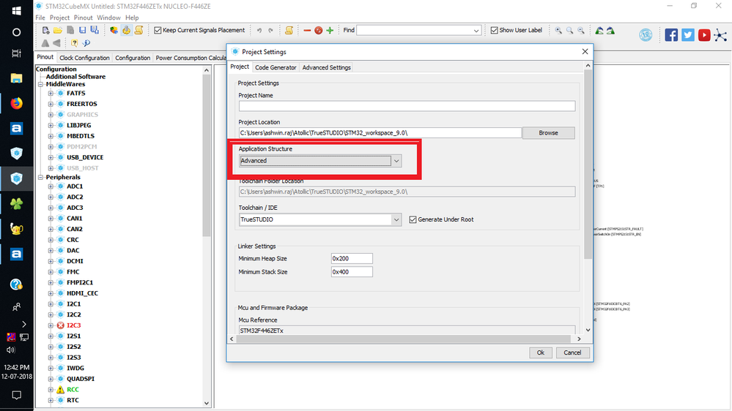Expand the RCC peripheral node

51,390
